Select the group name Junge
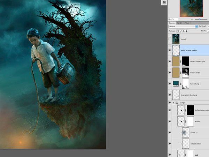 tap(182, 103)
